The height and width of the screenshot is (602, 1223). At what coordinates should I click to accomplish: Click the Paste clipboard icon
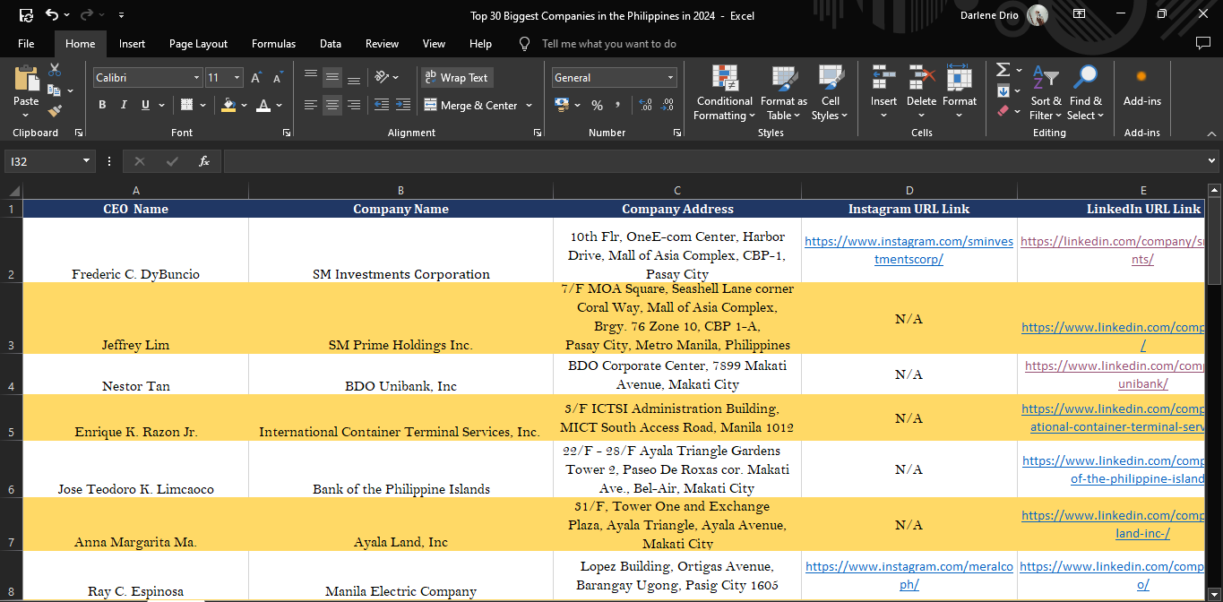(x=26, y=79)
